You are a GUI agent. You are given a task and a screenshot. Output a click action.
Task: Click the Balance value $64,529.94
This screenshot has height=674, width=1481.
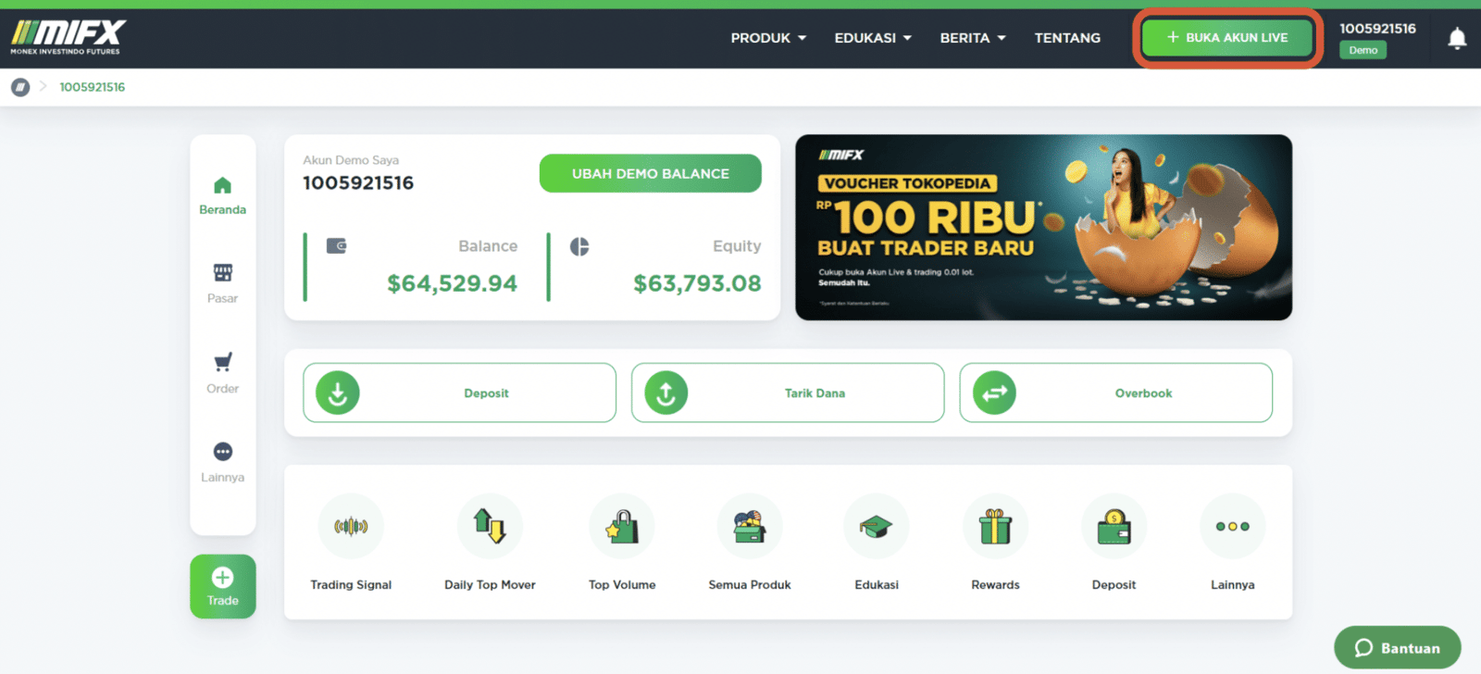pos(452,283)
